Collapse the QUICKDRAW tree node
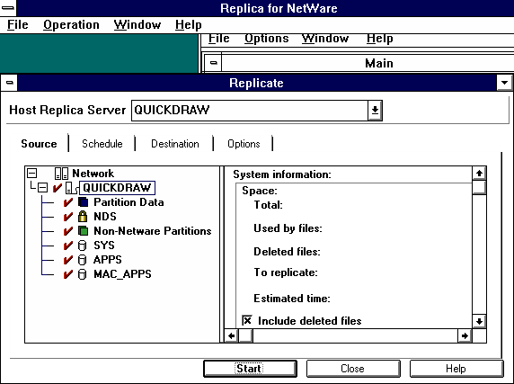This screenshot has width=514, height=384. click(42, 188)
